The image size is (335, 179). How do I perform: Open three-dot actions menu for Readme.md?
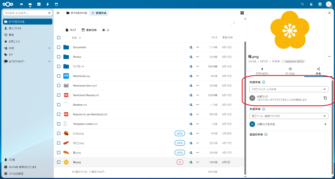click(198, 105)
